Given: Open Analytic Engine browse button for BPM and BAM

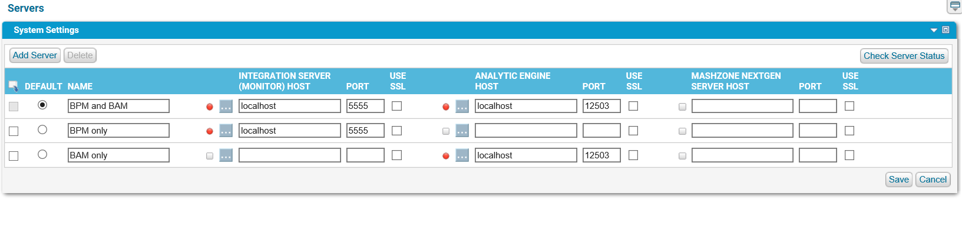Looking at the screenshot, I should 462,106.
